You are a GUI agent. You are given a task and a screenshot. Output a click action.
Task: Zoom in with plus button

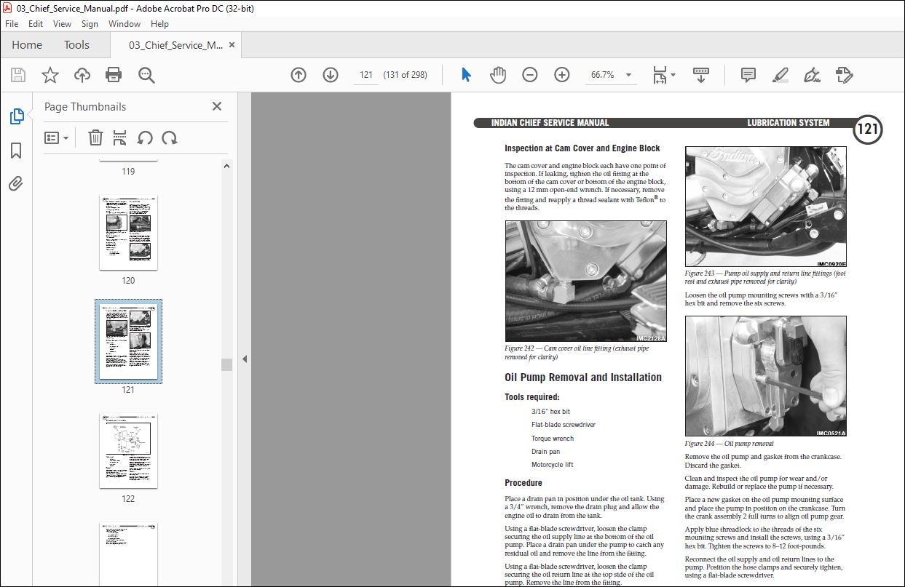[562, 75]
